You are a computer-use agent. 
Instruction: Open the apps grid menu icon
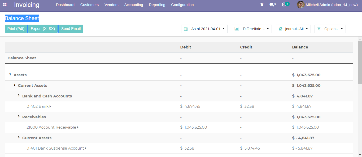point(5,5)
